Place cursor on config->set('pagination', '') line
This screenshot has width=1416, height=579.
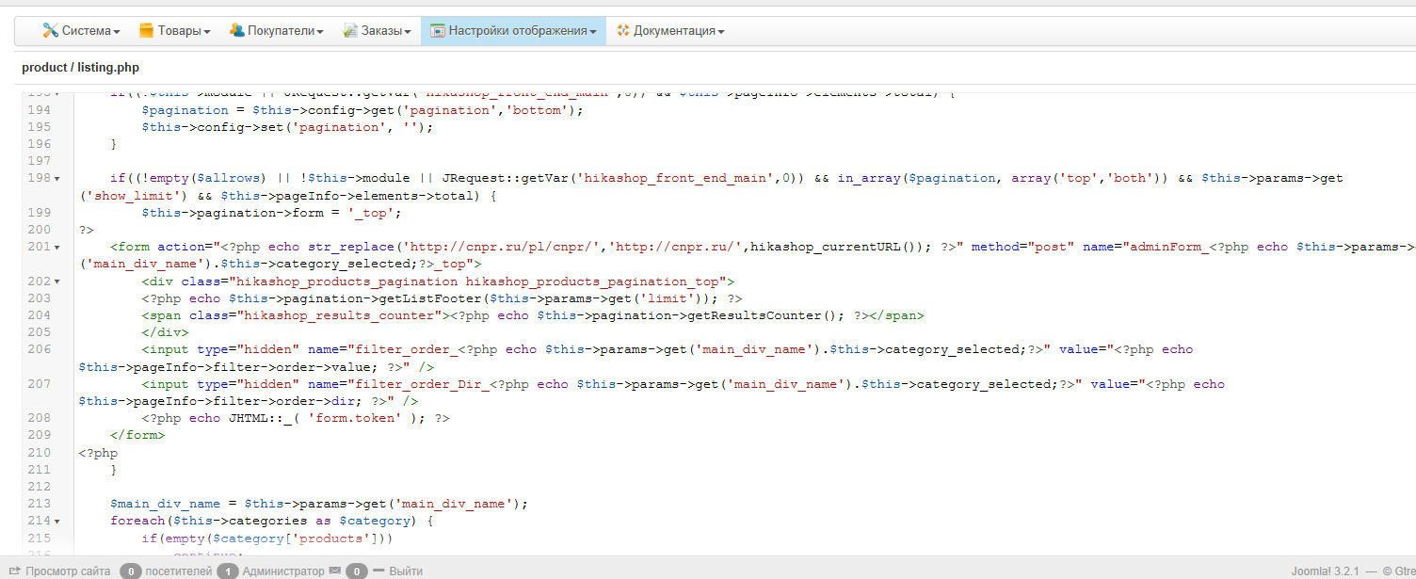pyautogui.click(x=287, y=127)
